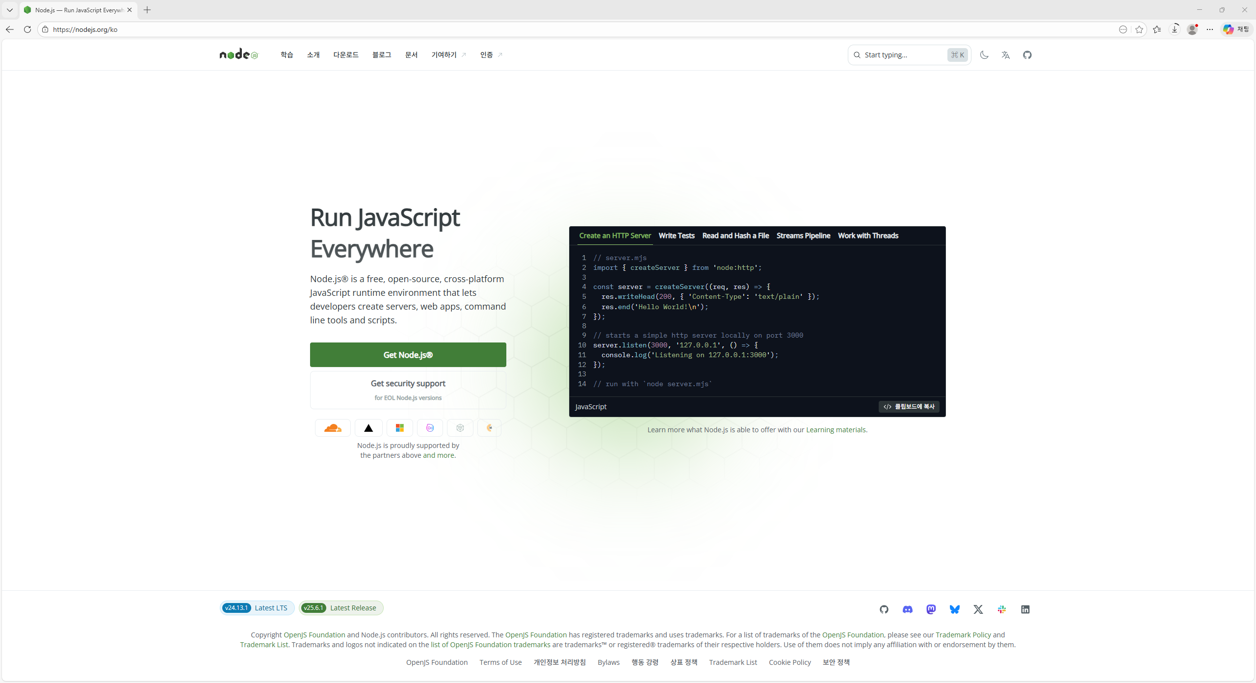Open the tab search dropdown in the browser
The image size is (1256, 683).
tap(9, 10)
